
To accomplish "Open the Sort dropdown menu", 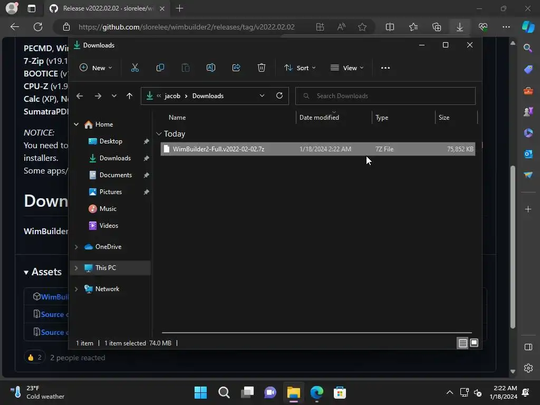I will [300, 68].
